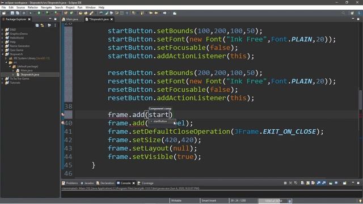The width and height of the screenshot is (363, 204).
Task: Open the Refactor menu
Action: pos(33,7)
